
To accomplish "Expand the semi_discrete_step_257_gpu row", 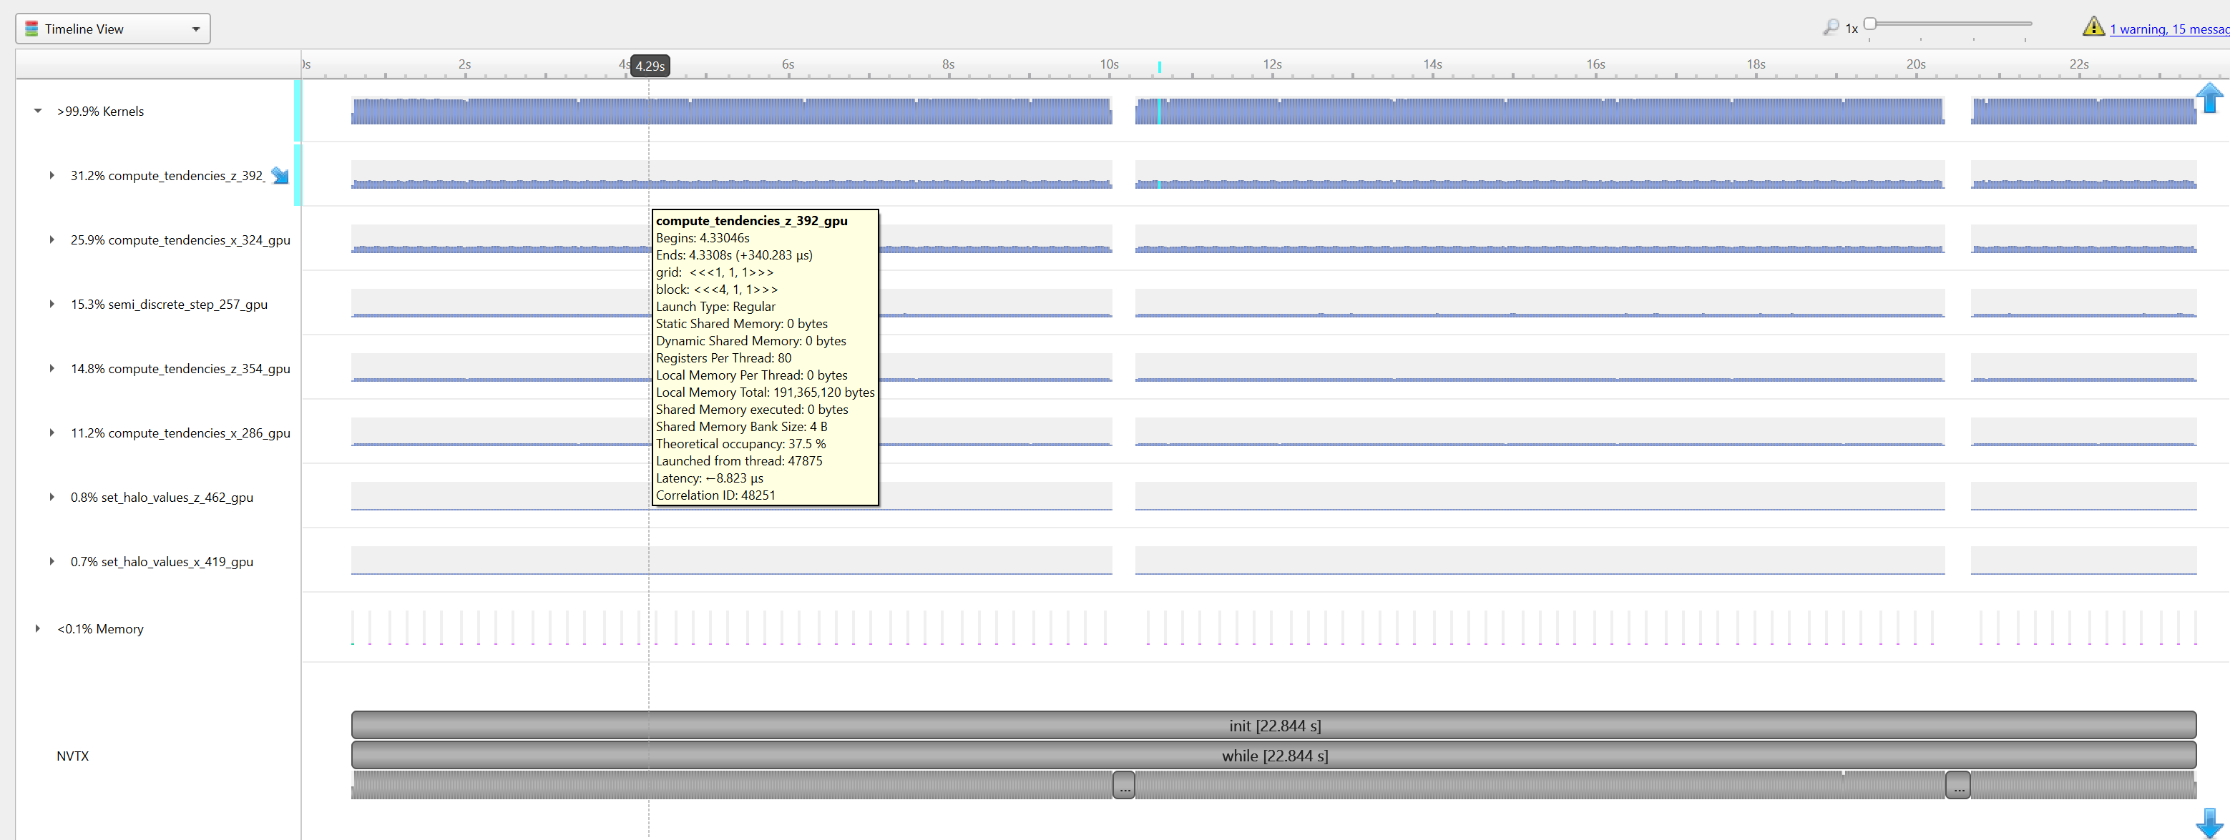I will point(52,304).
